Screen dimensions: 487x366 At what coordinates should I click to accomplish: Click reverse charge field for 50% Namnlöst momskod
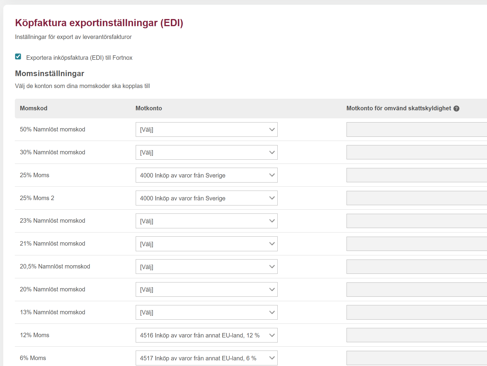tap(416, 130)
